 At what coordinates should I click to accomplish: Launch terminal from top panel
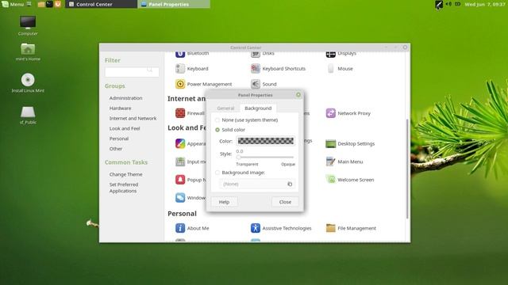49,4
